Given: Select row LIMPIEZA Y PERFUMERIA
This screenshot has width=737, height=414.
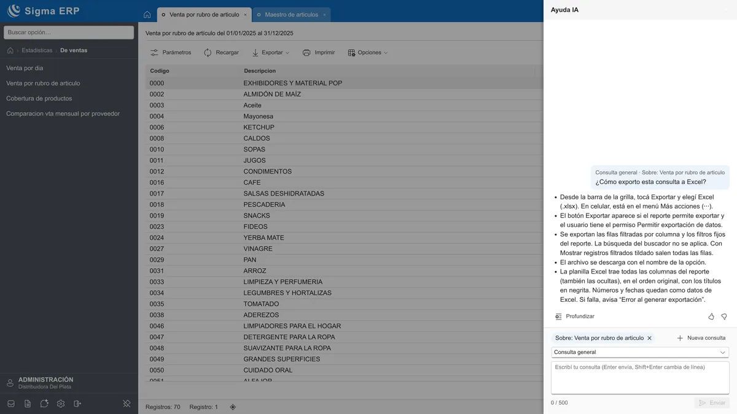Looking at the screenshot, I should (344, 282).
